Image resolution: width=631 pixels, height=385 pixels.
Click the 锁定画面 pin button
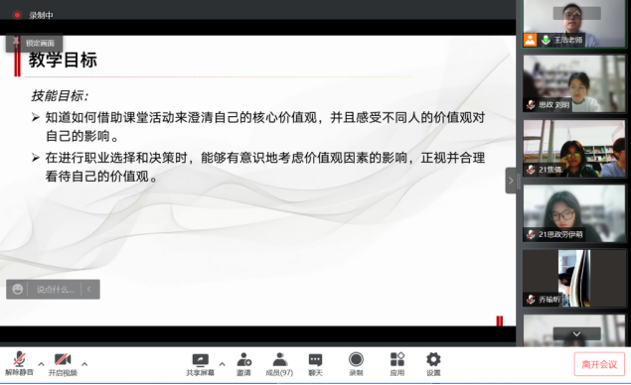click(34, 43)
